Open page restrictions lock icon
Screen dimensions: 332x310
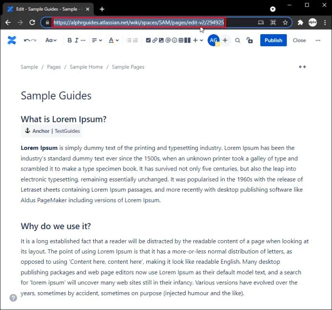point(249,40)
